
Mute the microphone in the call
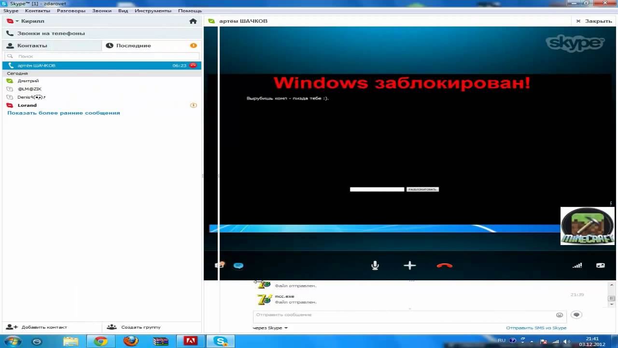pyautogui.click(x=375, y=265)
